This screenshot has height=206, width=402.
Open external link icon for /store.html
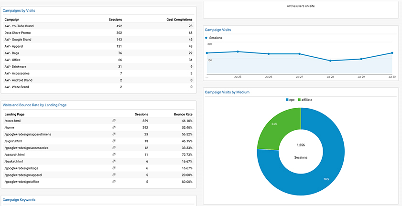(x=114, y=121)
